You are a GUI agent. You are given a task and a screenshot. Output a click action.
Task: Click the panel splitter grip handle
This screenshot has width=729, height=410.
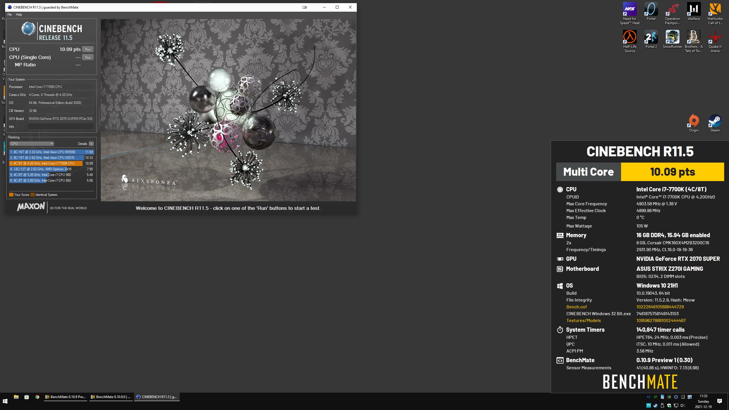coord(99,116)
